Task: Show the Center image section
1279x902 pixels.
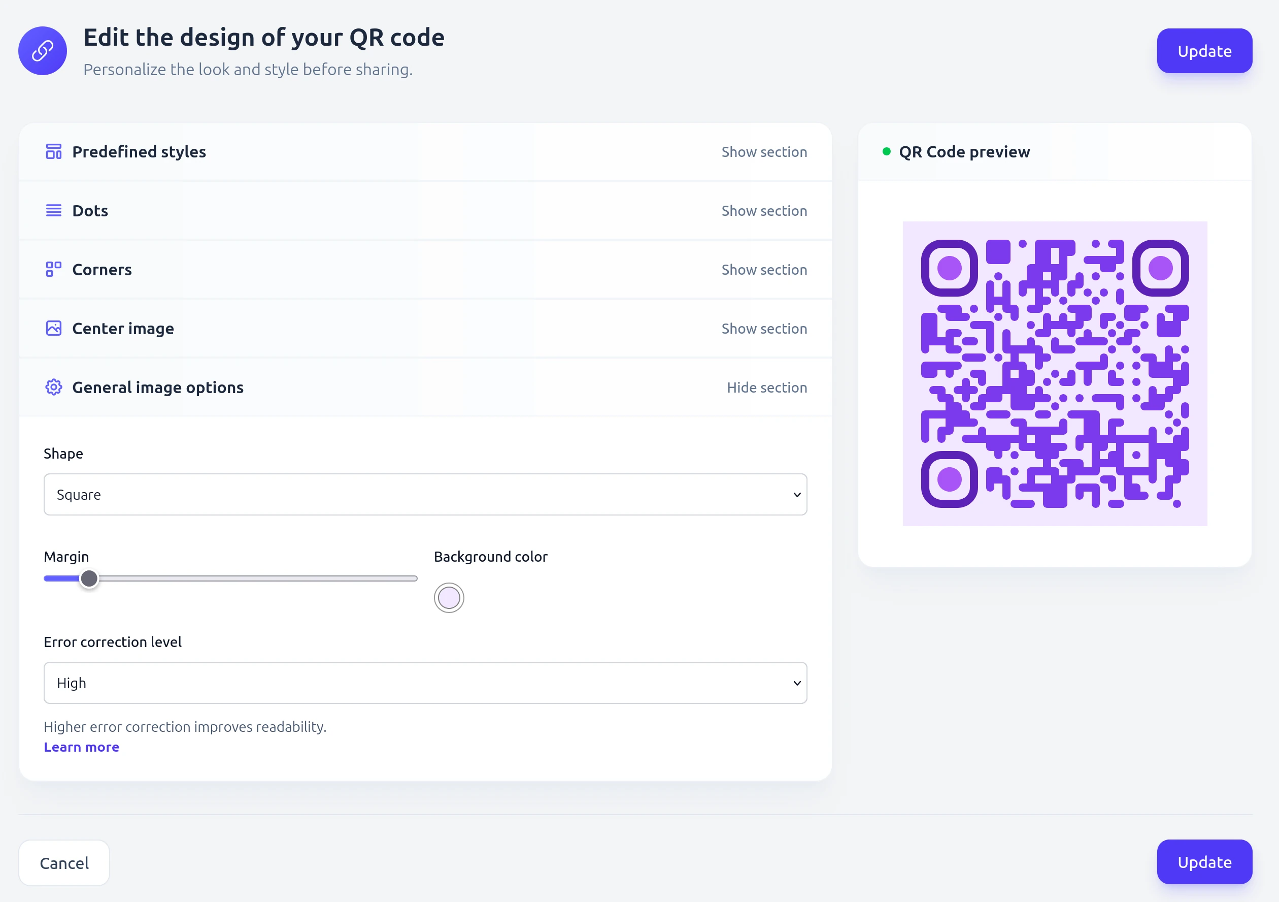Action: [764, 329]
